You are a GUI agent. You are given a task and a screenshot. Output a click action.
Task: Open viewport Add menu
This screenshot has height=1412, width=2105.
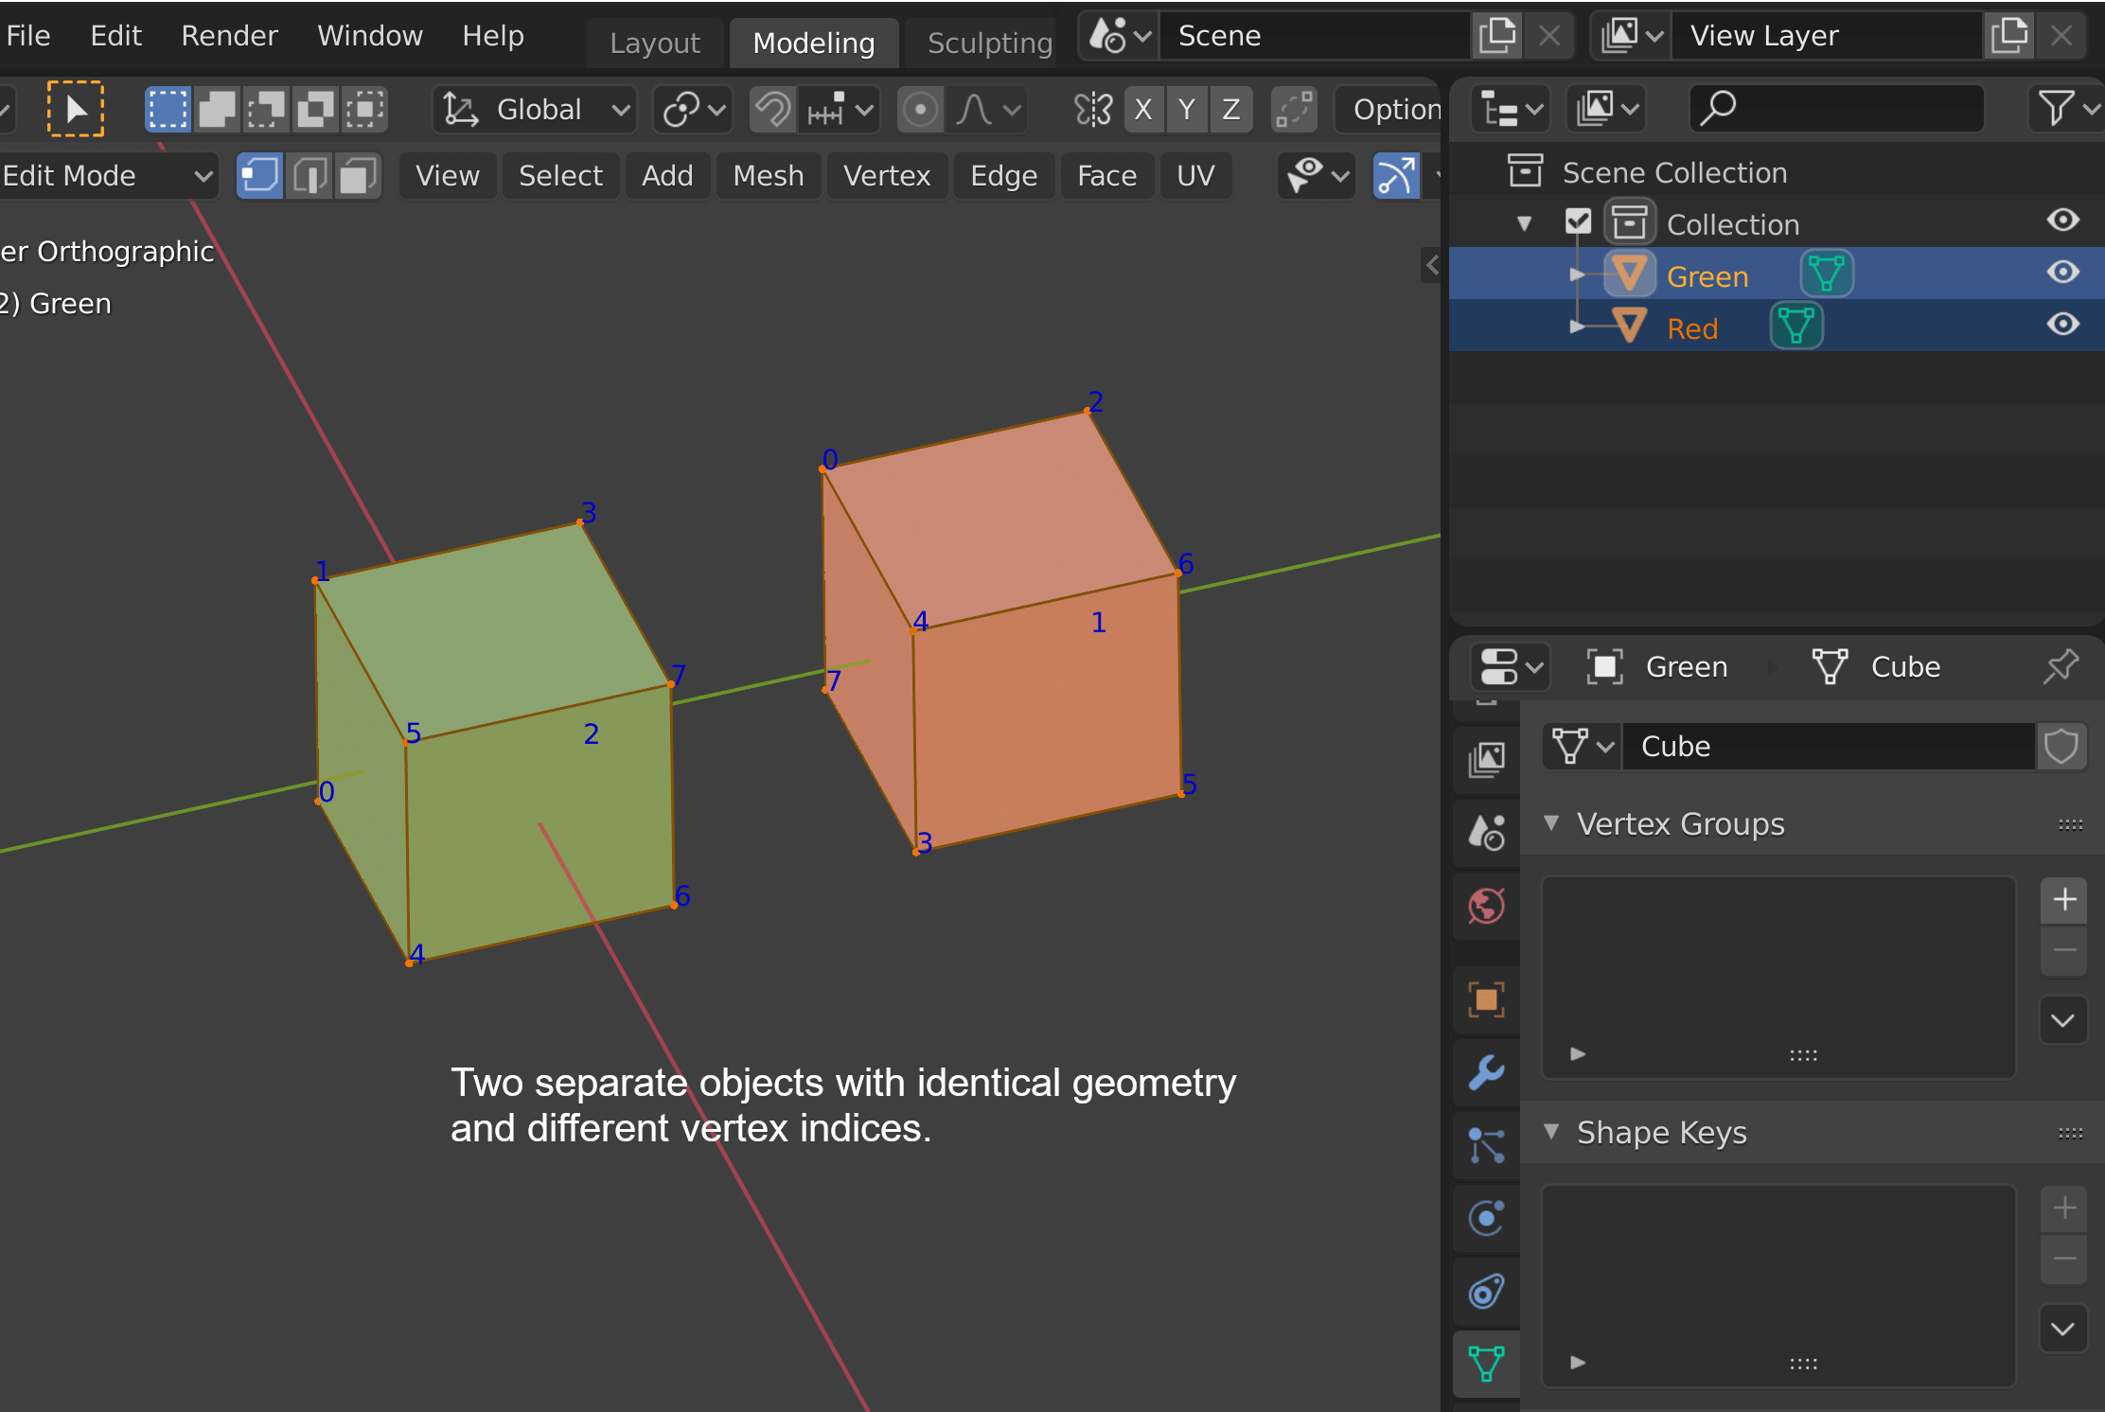[667, 176]
